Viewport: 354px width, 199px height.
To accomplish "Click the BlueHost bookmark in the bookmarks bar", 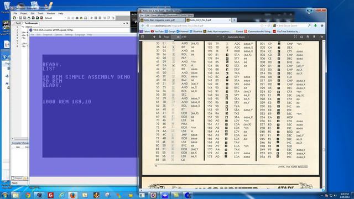I will coord(196,32).
